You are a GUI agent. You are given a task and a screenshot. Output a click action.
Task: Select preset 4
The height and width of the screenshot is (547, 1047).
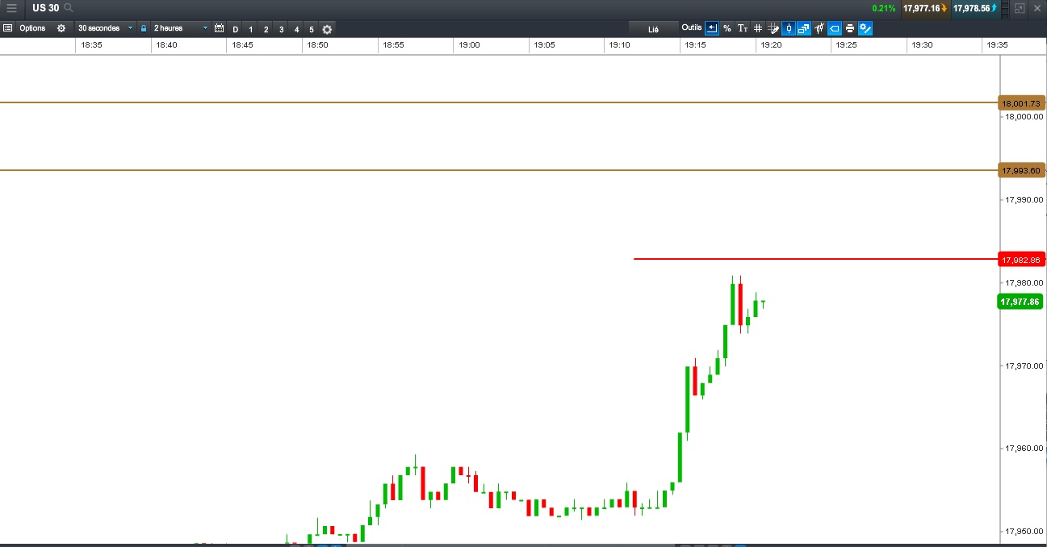[x=296, y=29]
